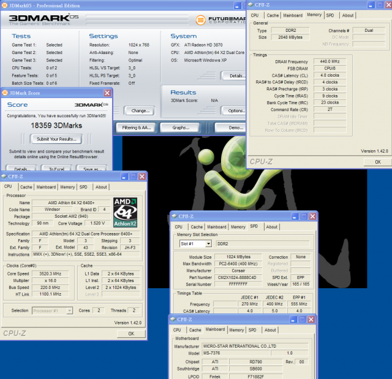Select CPU tab in Mainboard CPU-Z window

point(177,330)
